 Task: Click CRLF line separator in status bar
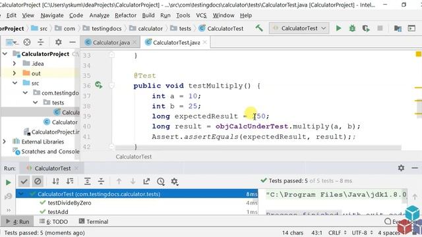click(x=337, y=232)
